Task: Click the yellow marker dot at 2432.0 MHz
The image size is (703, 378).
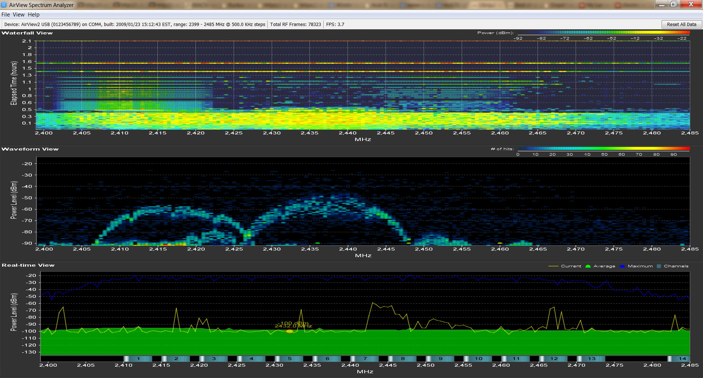Action: point(289,331)
